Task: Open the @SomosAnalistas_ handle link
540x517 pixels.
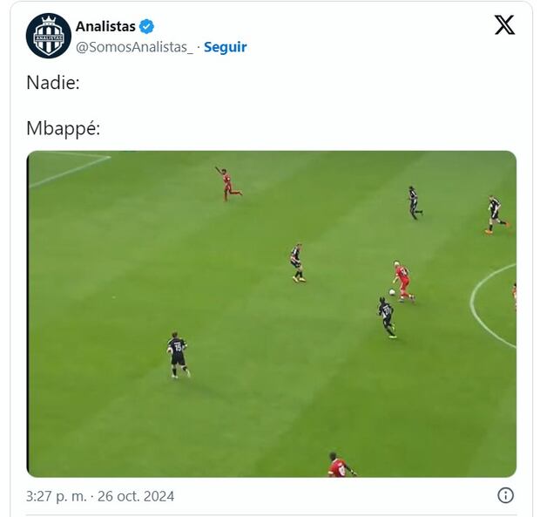Action: click(135, 47)
